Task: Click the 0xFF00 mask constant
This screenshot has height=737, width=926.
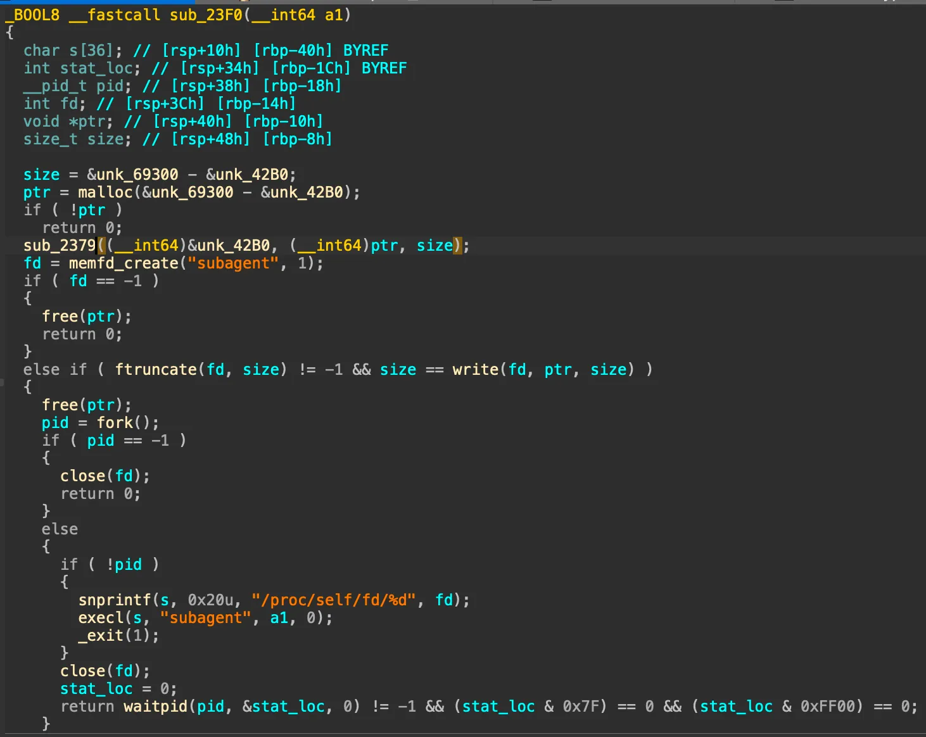Action: point(827,706)
